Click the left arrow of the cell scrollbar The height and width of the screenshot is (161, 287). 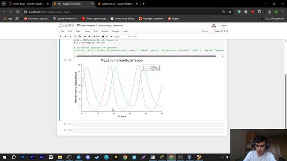click(x=75, y=56)
